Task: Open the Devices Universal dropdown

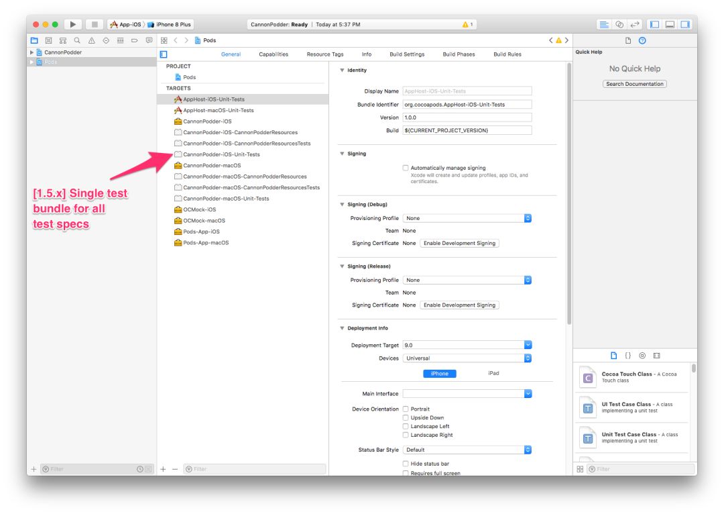Action: (x=467, y=358)
